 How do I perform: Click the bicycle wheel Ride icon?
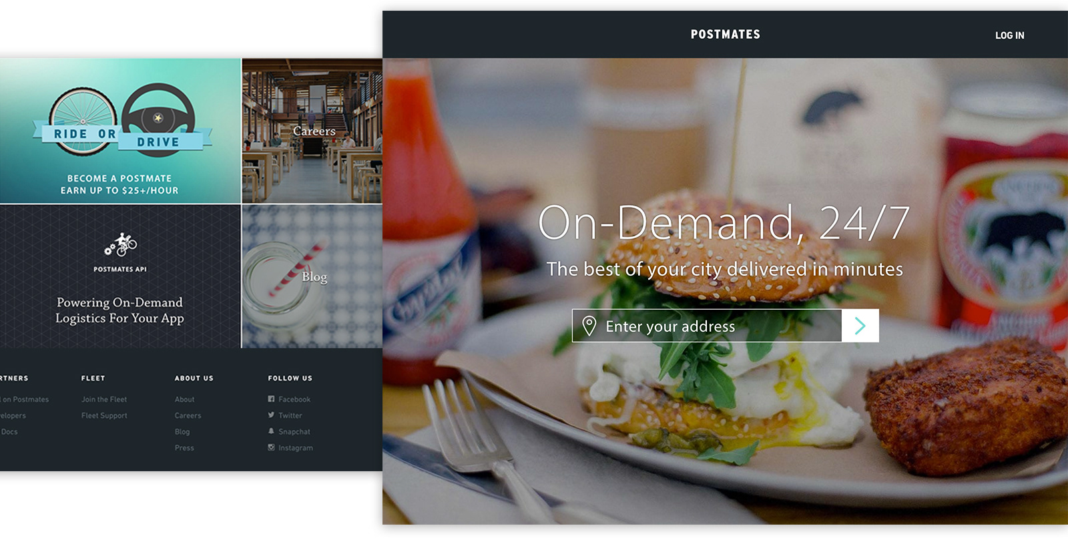[x=83, y=121]
